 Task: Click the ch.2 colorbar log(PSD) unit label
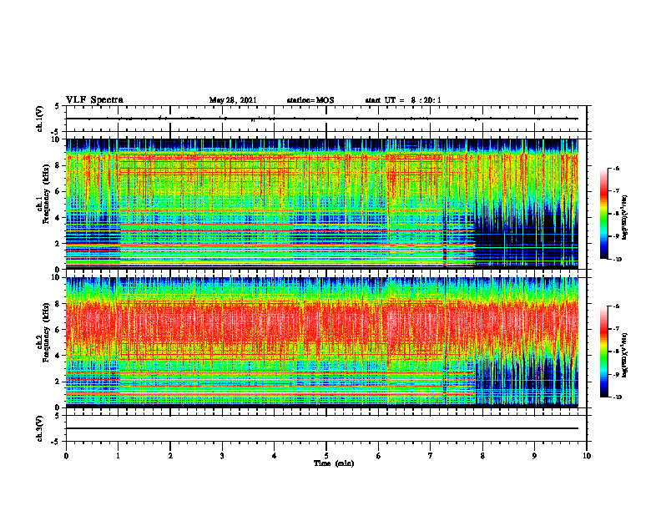pyautogui.click(x=624, y=355)
